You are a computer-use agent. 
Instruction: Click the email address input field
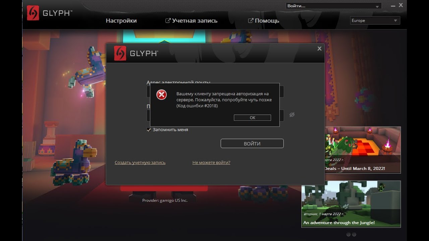coord(215,91)
